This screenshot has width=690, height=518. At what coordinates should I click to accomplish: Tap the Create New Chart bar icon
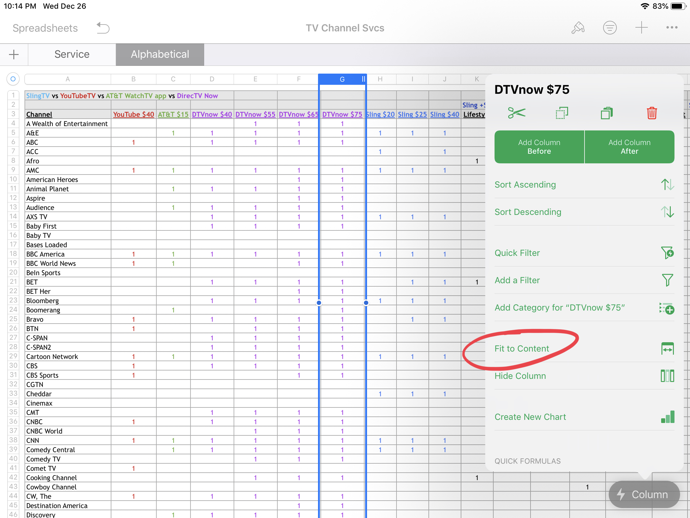point(668,417)
